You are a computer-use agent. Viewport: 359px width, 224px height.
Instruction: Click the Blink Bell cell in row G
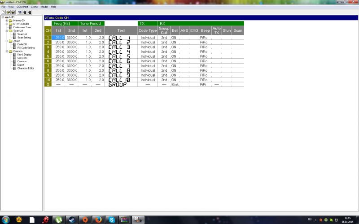(x=175, y=84)
